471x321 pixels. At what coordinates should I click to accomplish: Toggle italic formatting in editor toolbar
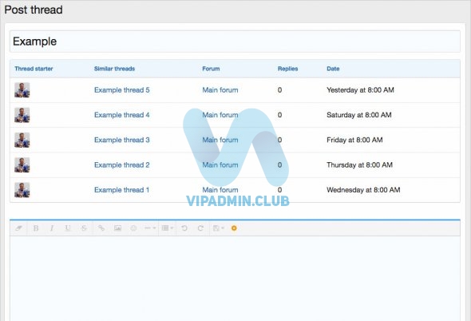(x=52, y=228)
